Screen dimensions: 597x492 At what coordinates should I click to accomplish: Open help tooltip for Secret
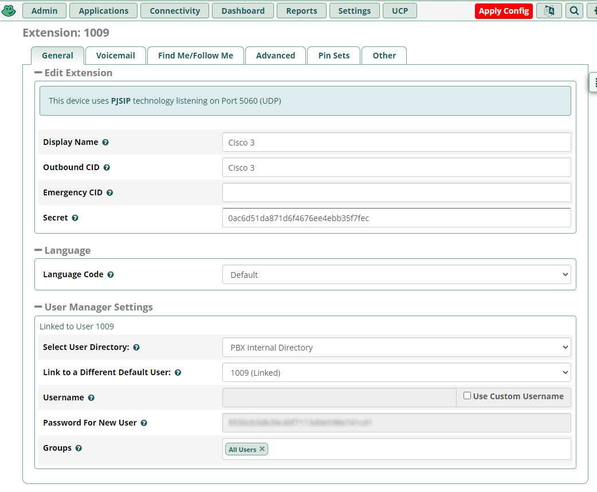tap(75, 218)
